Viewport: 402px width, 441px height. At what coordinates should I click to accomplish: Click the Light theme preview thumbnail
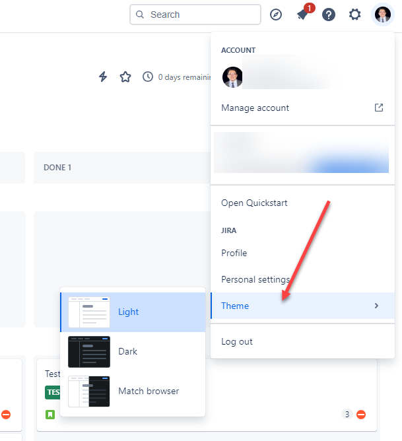pos(89,312)
